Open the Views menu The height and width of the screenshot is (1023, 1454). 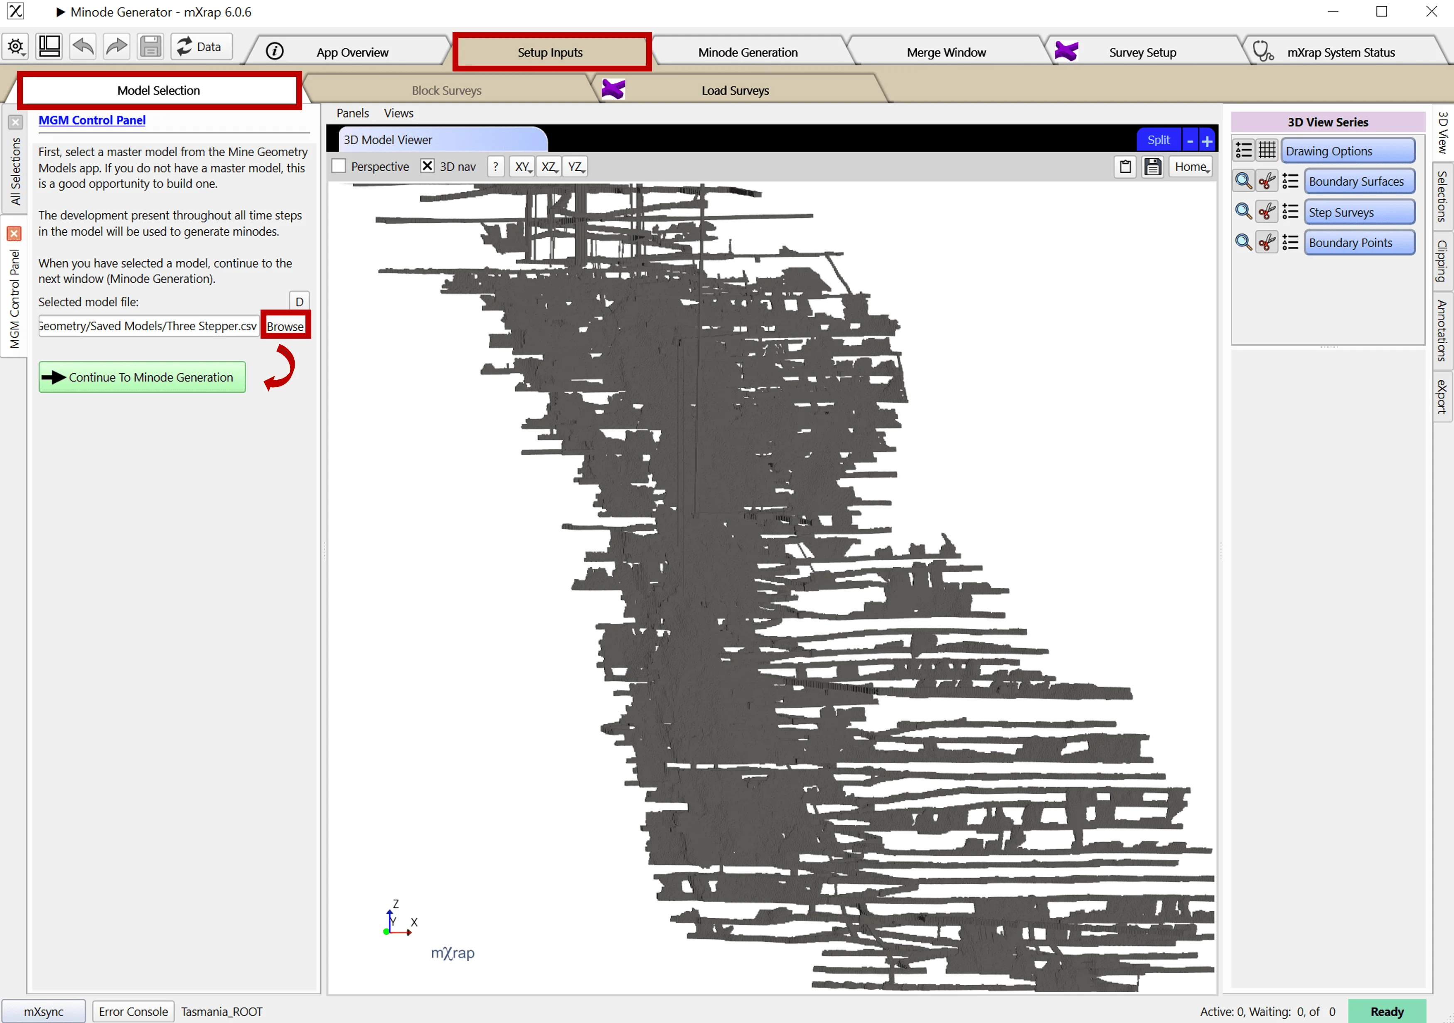[399, 113]
